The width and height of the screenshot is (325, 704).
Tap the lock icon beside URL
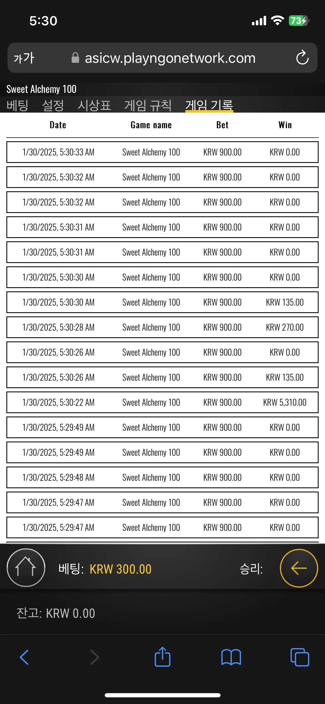75,58
